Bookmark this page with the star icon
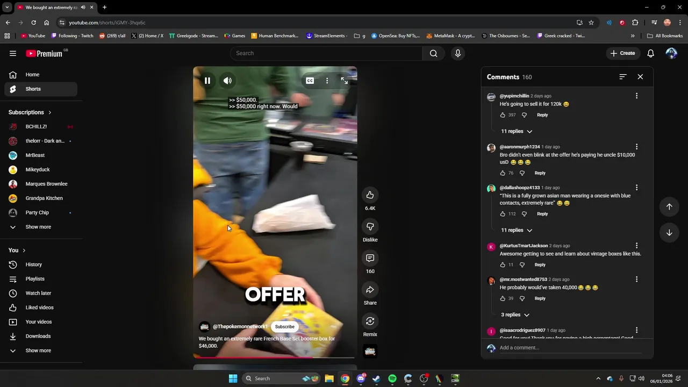The height and width of the screenshot is (387, 688). coord(591,23)
